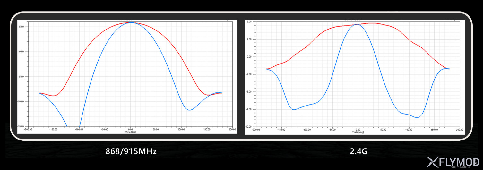Click the Theta [deg] label on left chart
The image size is (483, 170).
130,132
